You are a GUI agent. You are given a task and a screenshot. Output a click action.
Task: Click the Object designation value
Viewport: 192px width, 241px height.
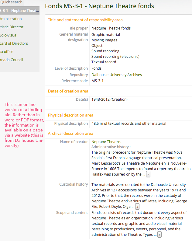(x=97, y=46)
